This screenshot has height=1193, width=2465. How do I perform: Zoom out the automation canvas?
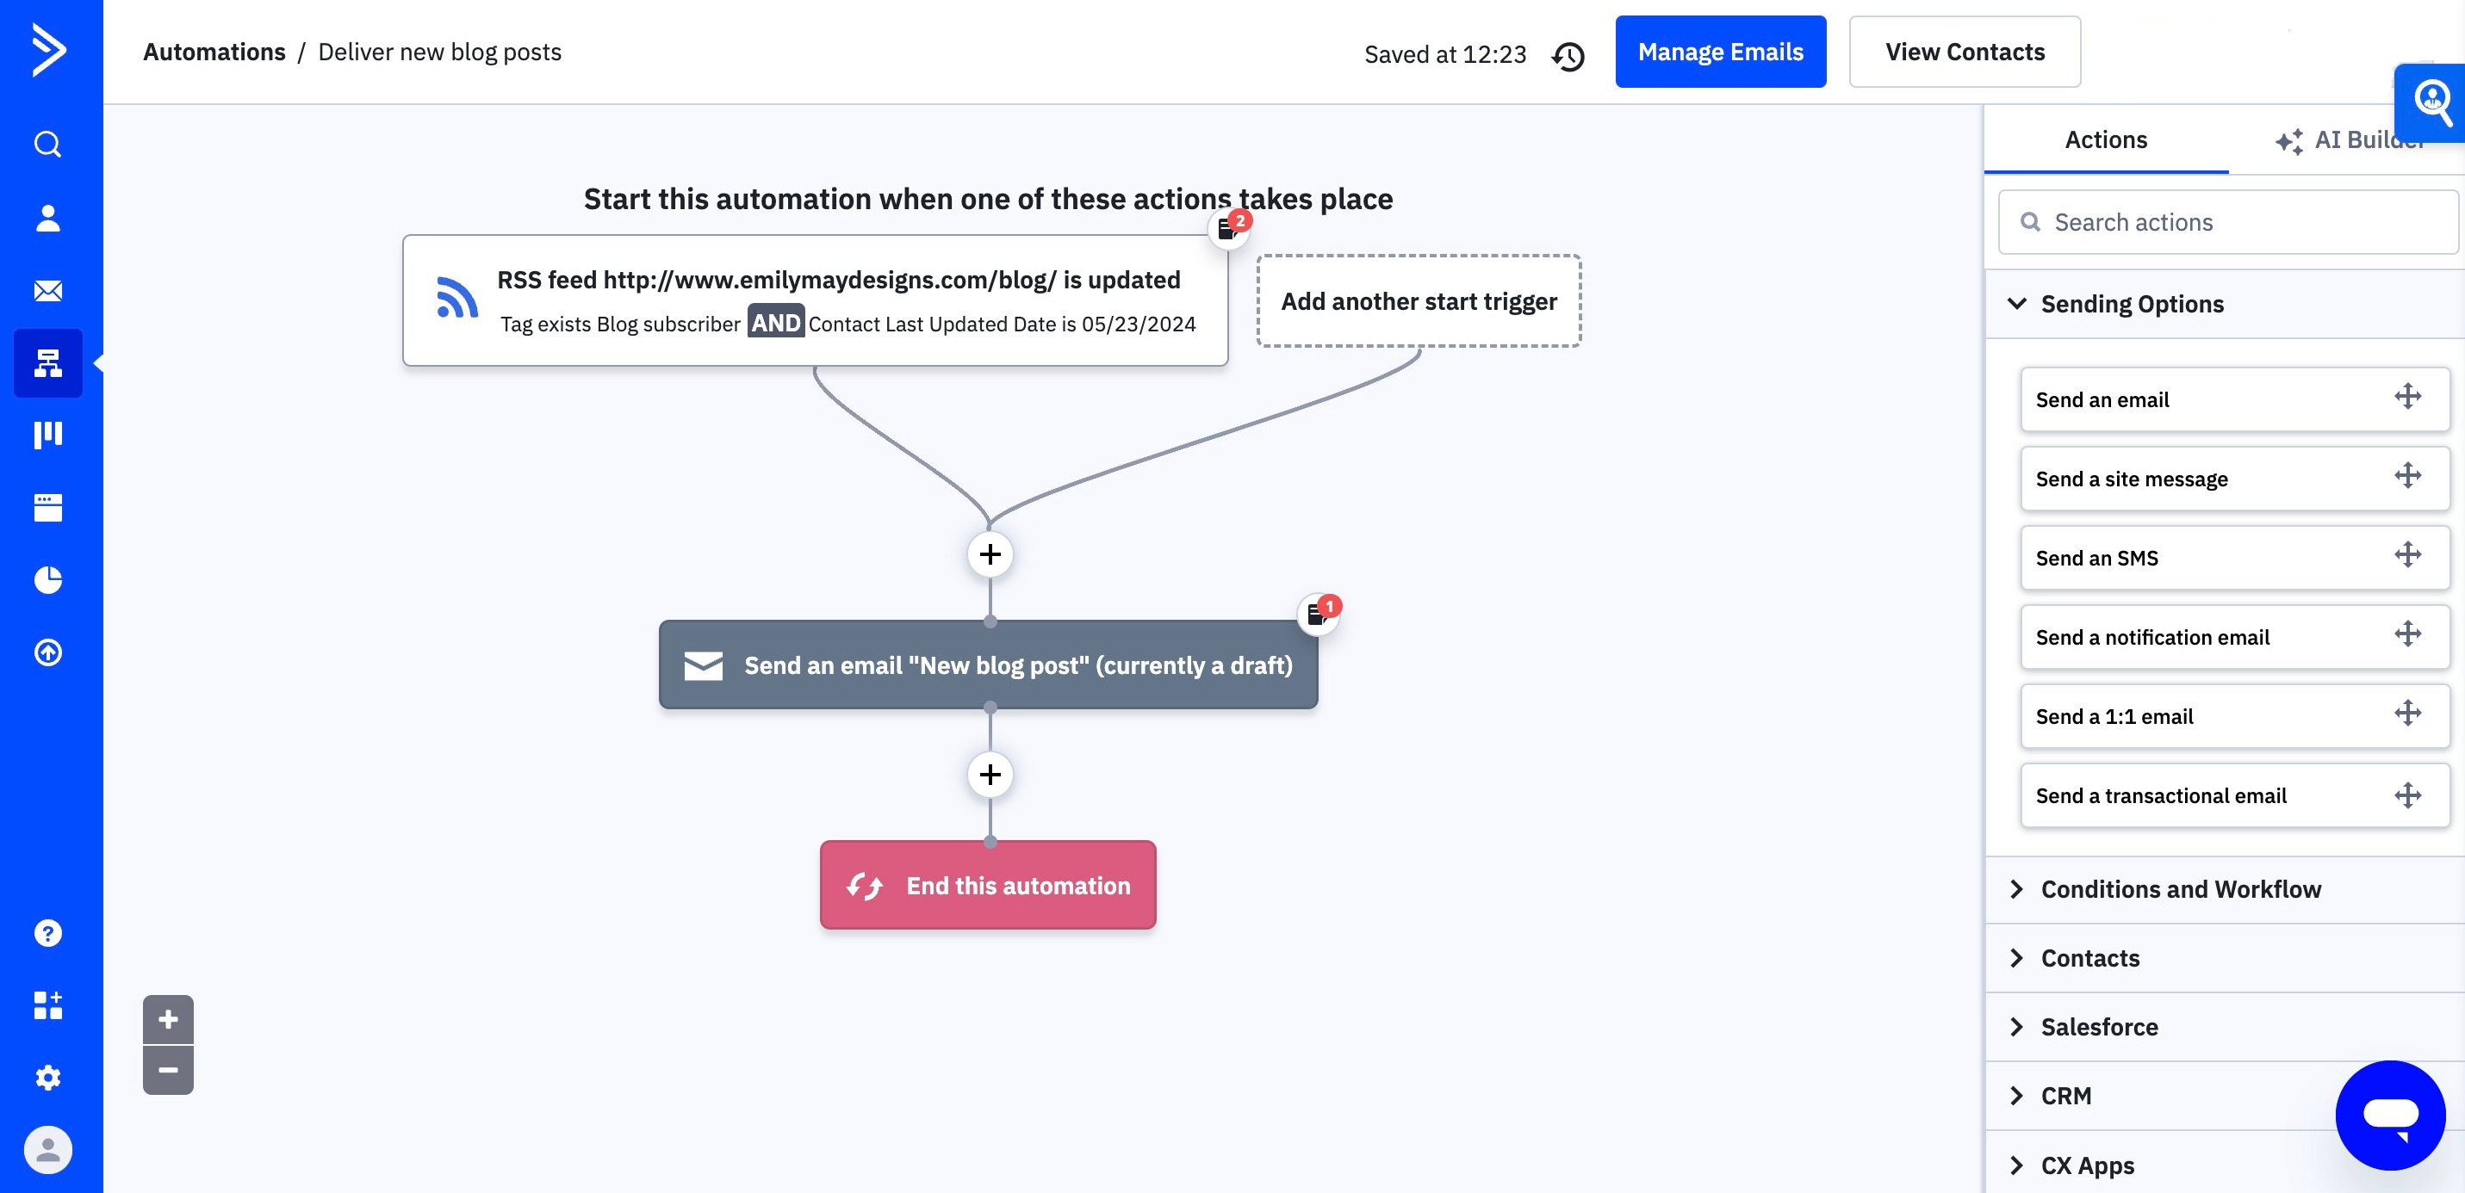click(169, 1070)
